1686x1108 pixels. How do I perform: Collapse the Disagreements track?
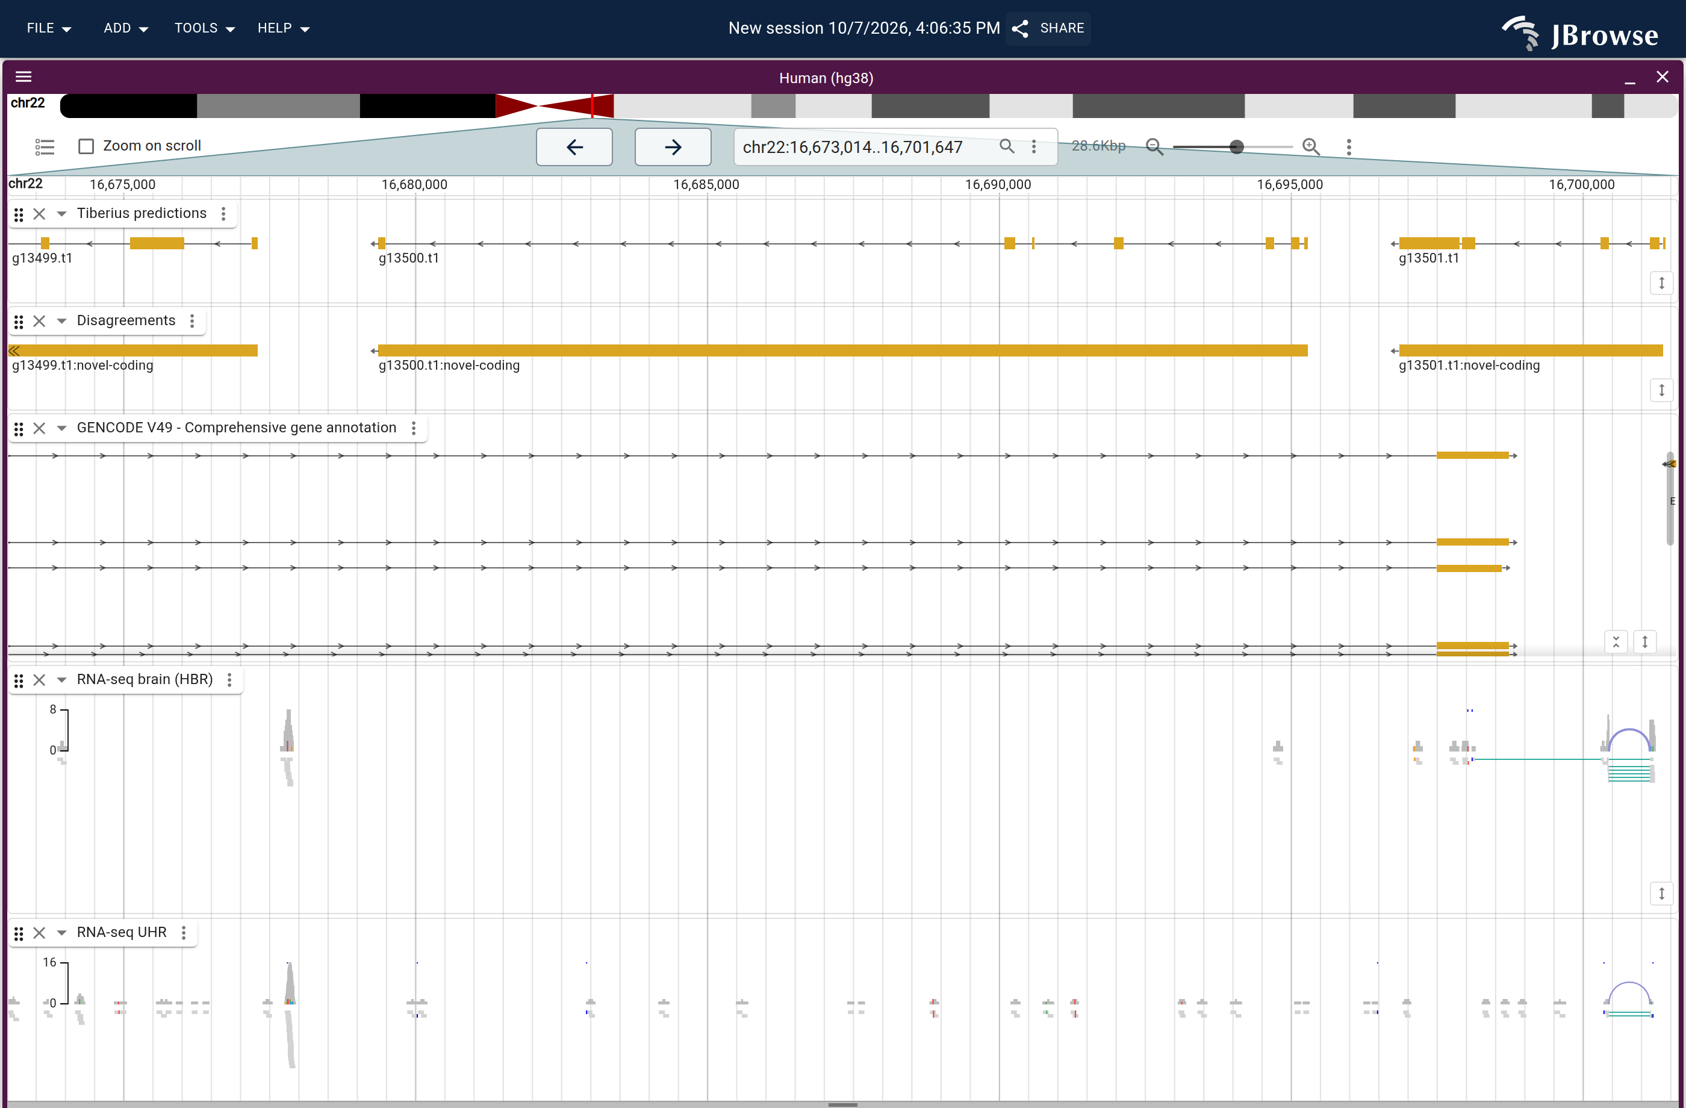tap(61, 322)
